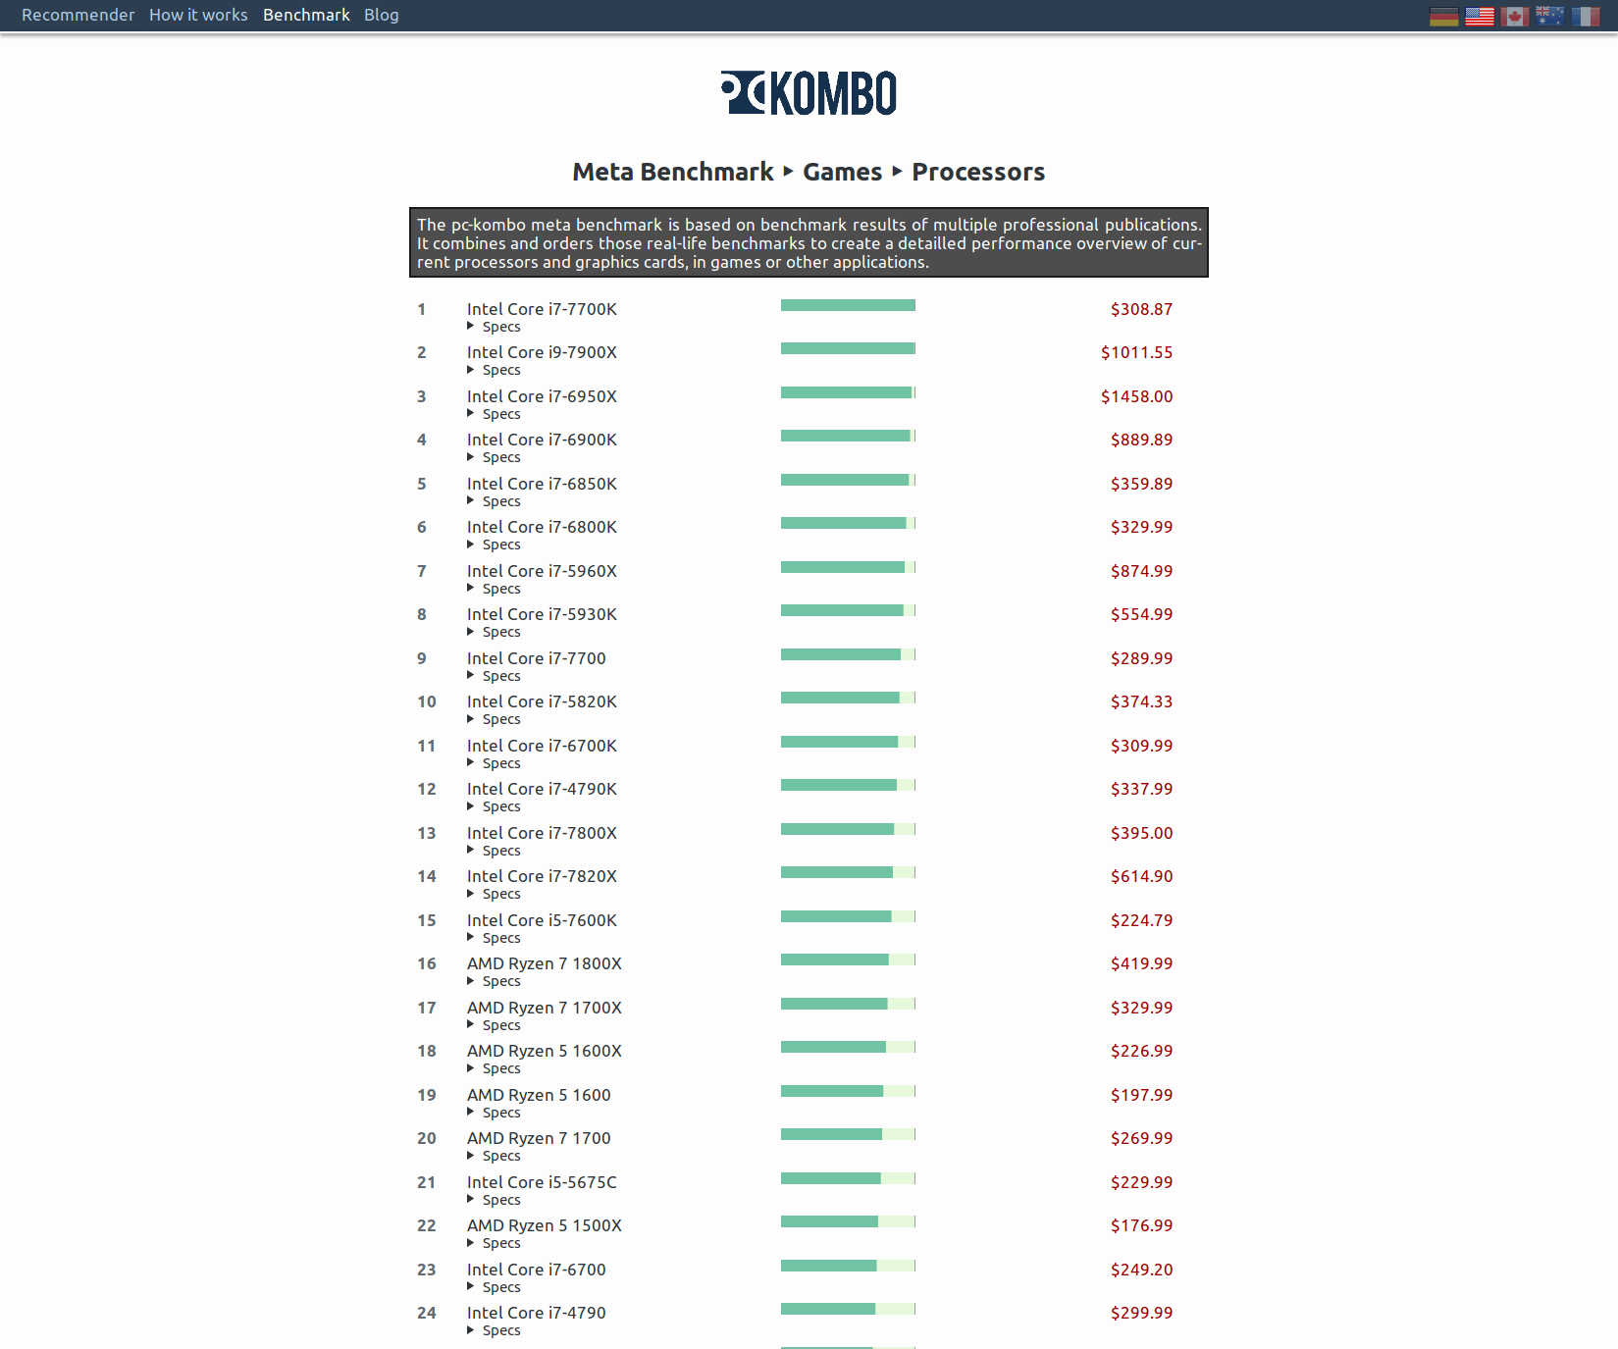Open the AMD Ryzen 5 1600 entry
The height and width of the screenshot is (1349, 1618).
coord(539,1095)
